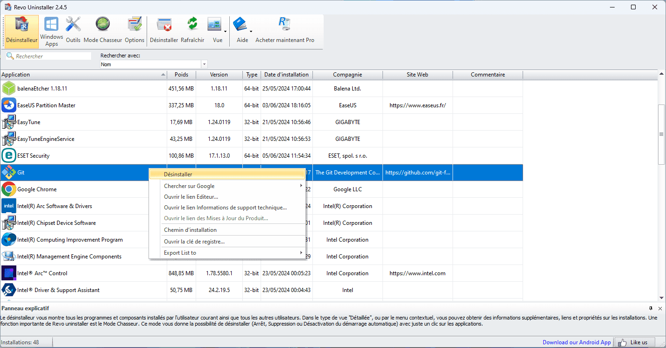Select EaseUS Partition Master icon
This screenshot has width=666, height=348.
[x=9, y=105]
